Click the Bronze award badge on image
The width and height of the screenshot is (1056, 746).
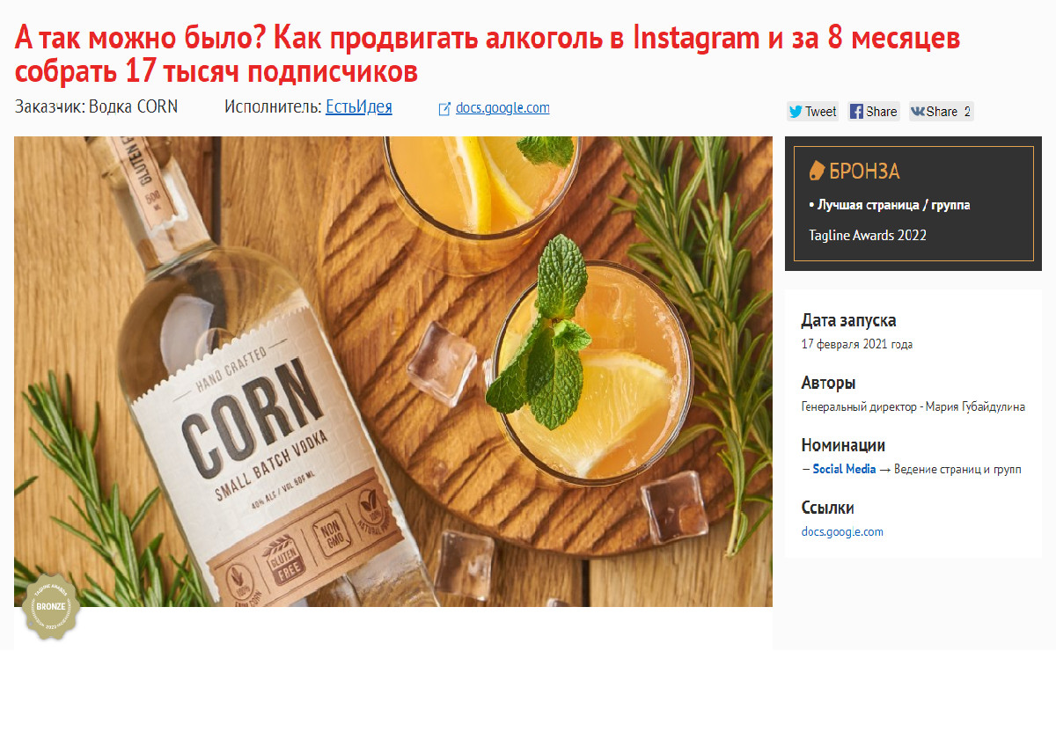point(51,607)
